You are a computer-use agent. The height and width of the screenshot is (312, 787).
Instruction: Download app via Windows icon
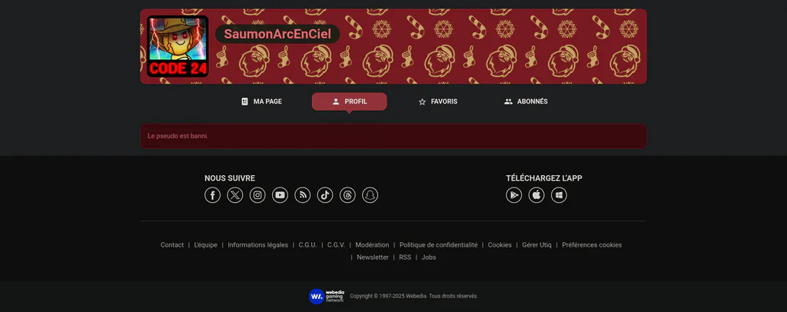(560, 195)
